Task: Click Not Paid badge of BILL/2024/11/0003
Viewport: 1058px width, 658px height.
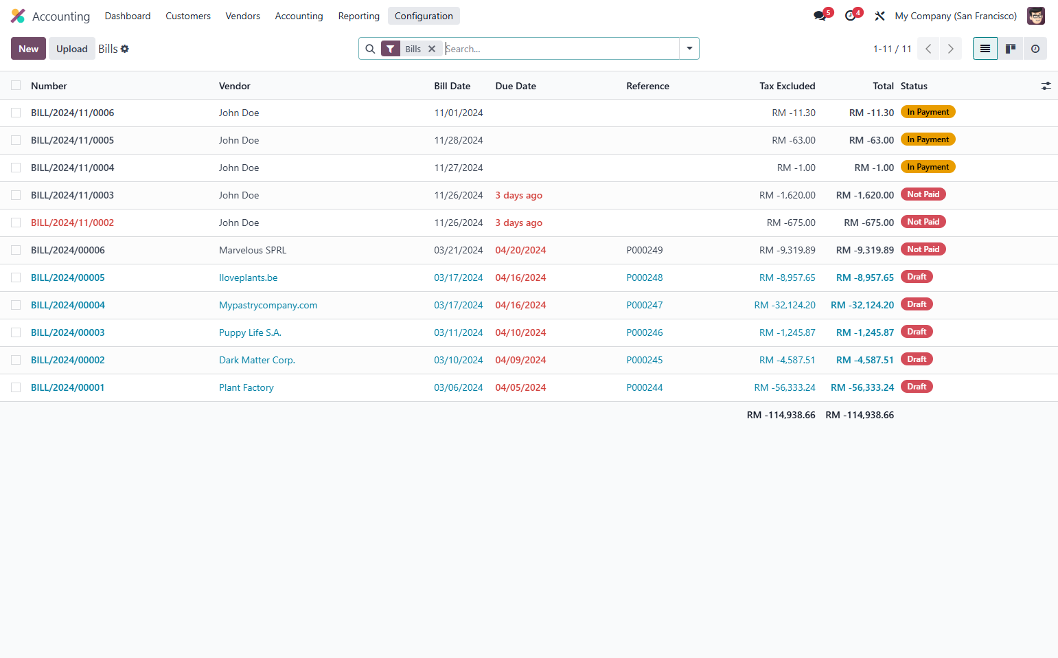Action: [923, 194]
